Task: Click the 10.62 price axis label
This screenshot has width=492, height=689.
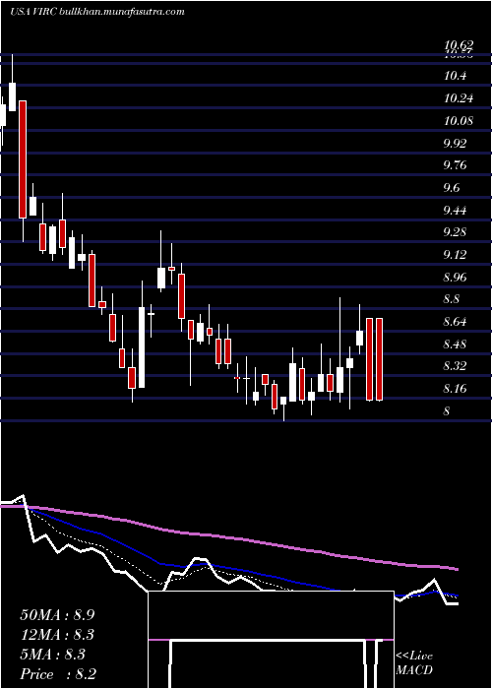Action: point(459,45)
